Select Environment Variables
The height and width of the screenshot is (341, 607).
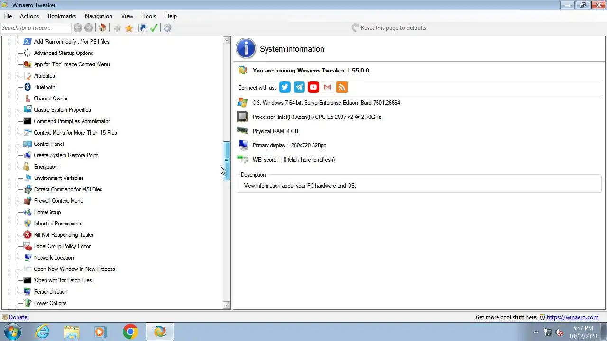59,178
